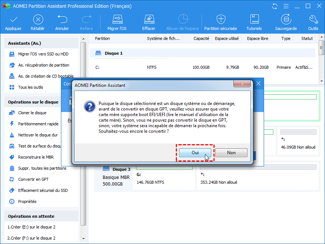Select the Effacer toolbar icon
The height and width of the screenshot is (244, 325).
pyautogui.click(x=149, y=19)
